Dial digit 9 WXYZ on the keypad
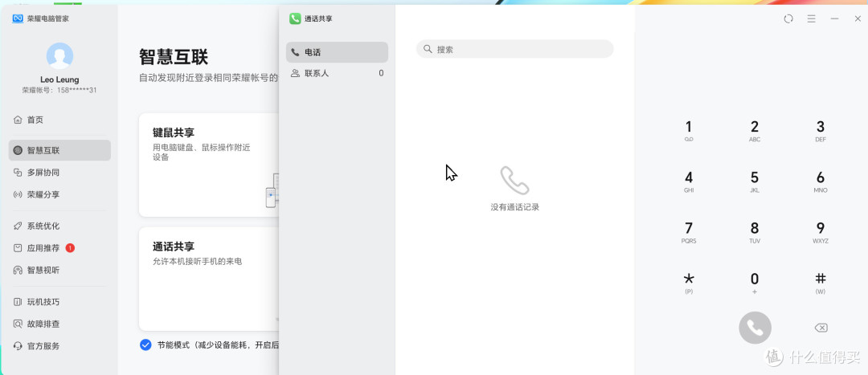868x375 pixels. point(821,232)
